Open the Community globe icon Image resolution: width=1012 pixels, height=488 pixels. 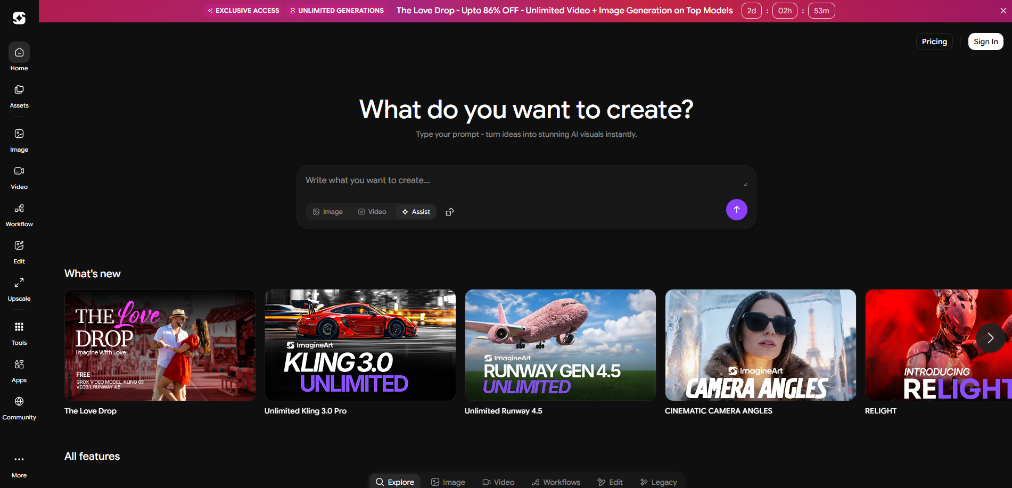(19, 402)
